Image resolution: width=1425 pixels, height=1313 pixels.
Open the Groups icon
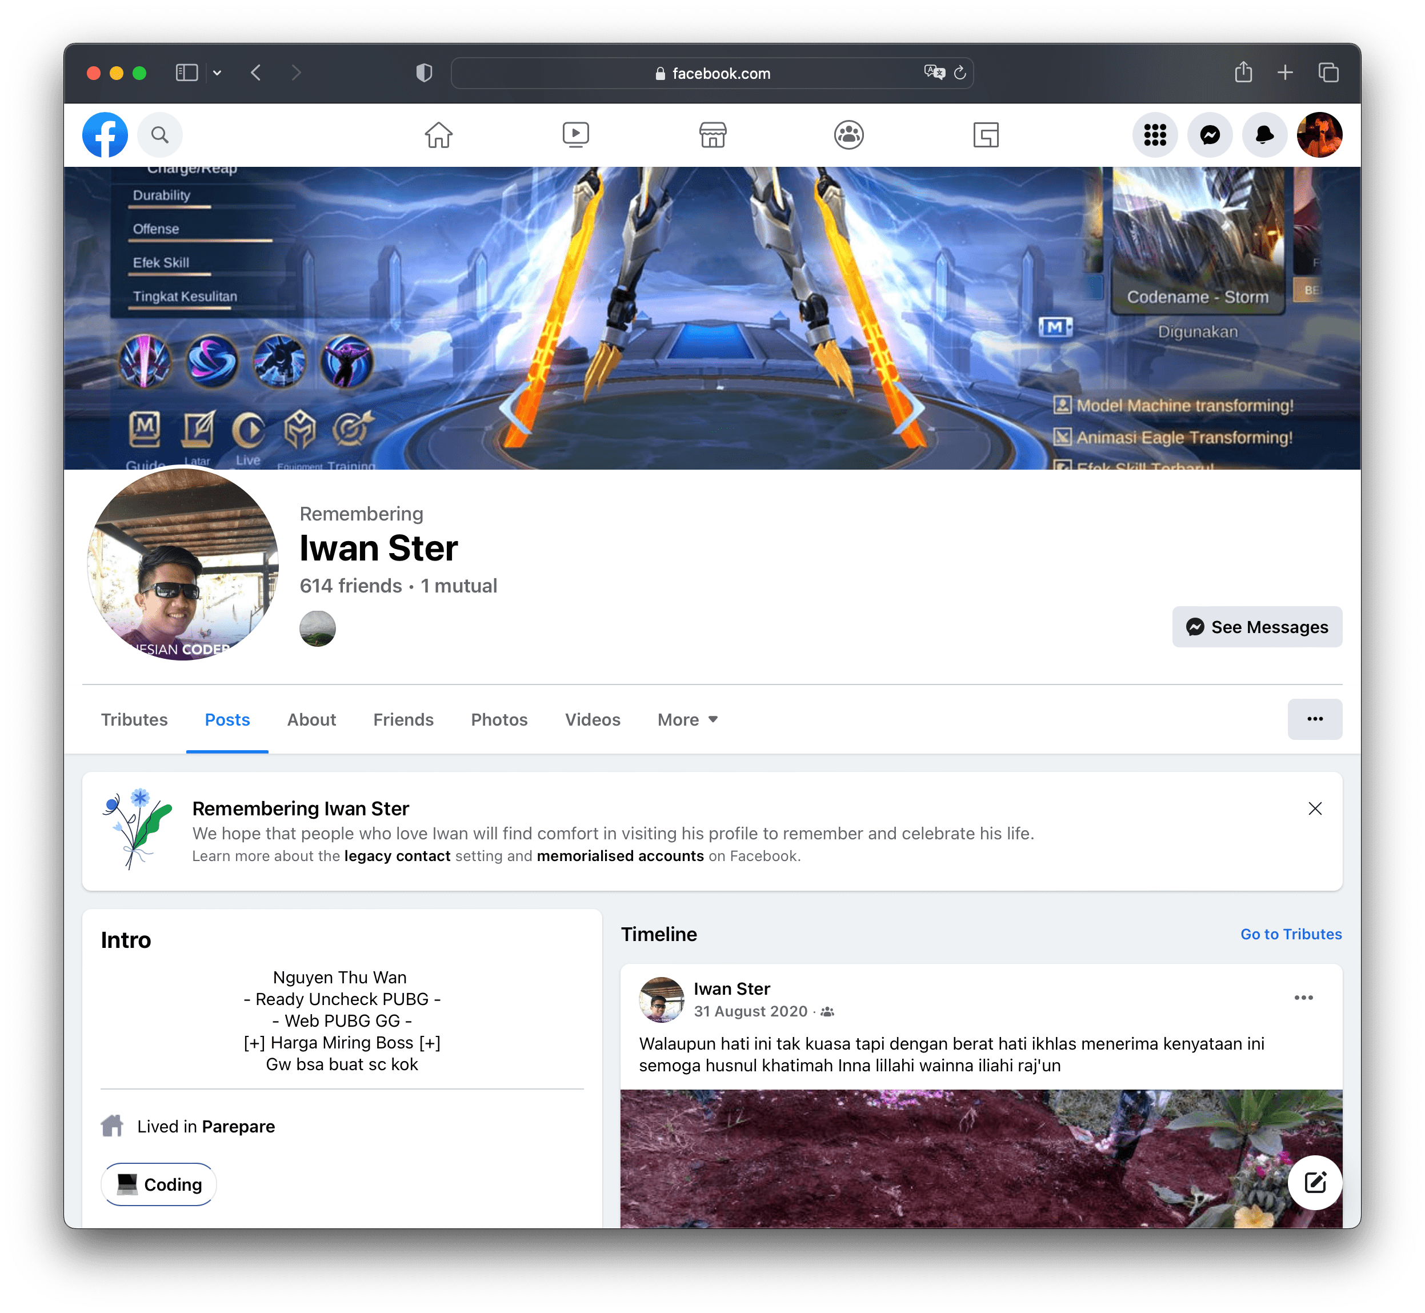[x=849, y=134]
